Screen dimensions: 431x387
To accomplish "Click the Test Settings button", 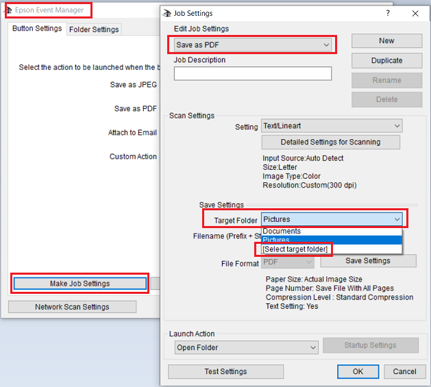I will click(225, 372).
